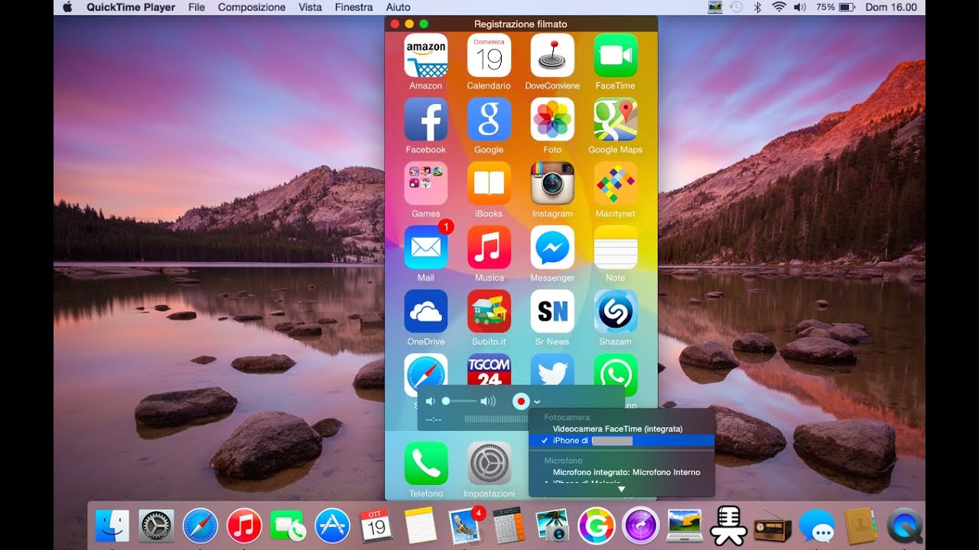This screenshot has width=979, height=550.
Task: Open the Aiuto menu
Action: pyautogui.click(x=398, y=7)
